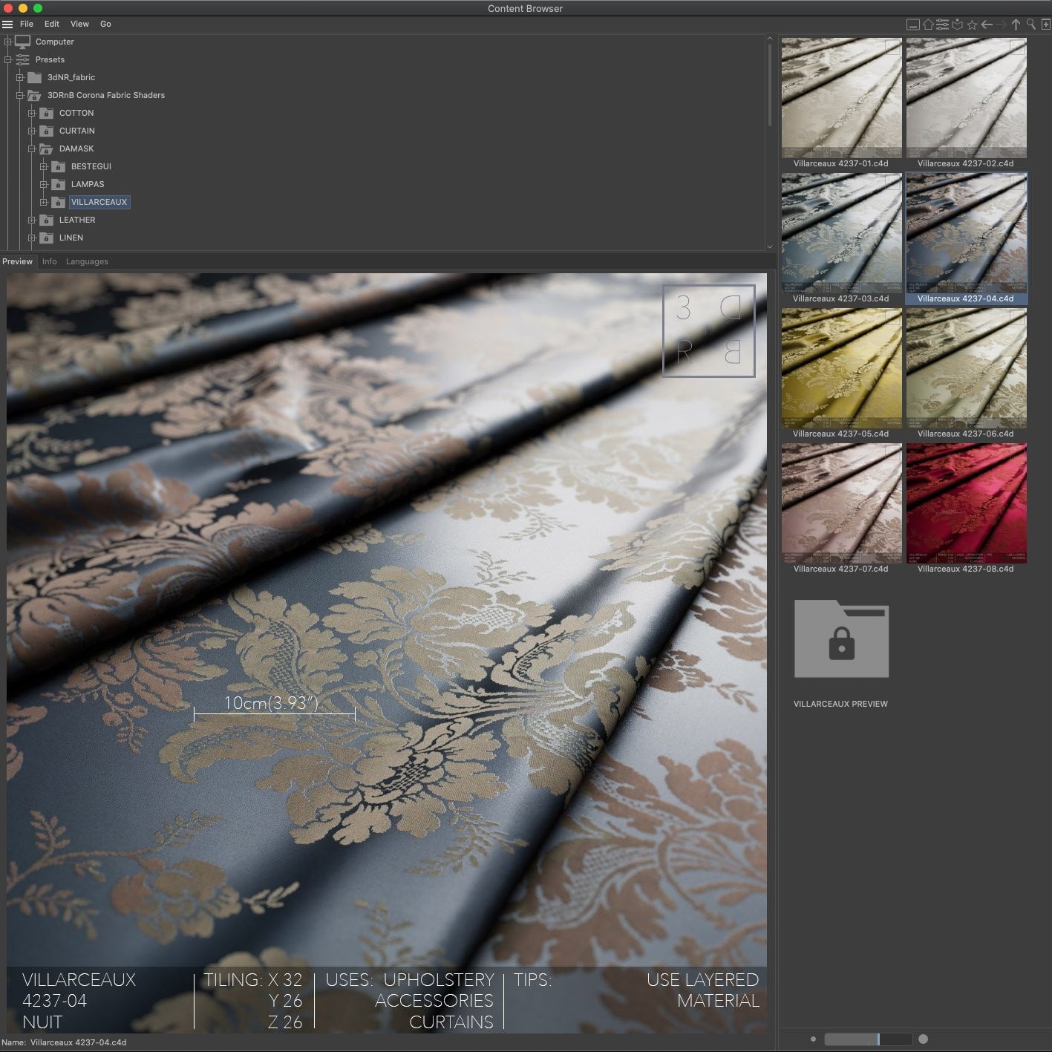Click the display mode icon on the toolbar
This screenshot has width=1052, height=1052.
[912, 24]
